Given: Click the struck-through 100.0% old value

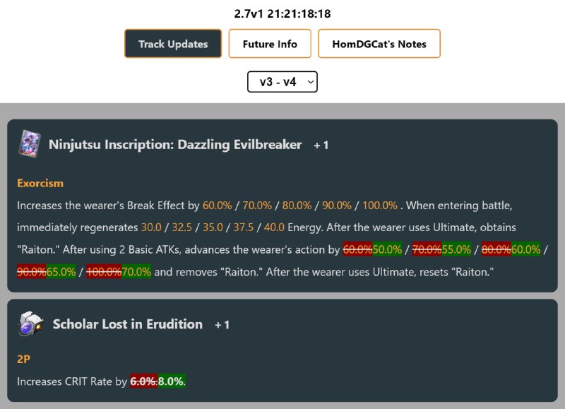Looking at the screenshot, I should [x=104, y=272].
